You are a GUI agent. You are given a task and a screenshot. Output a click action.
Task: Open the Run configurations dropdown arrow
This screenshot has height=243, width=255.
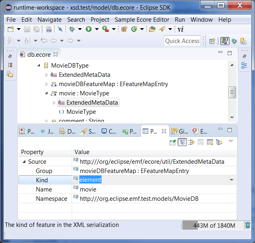pos(97,29)
